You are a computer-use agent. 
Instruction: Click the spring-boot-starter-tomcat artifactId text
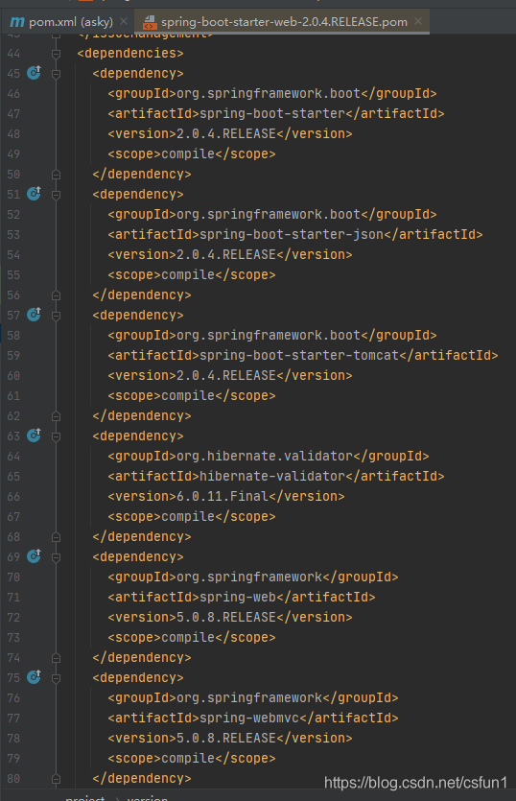tap(299, 355)
